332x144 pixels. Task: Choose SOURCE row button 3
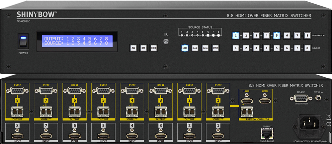click(256, 48)
